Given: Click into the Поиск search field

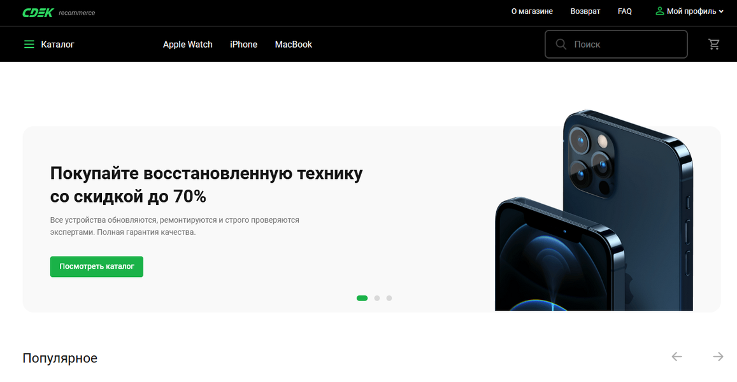Looking at the screenshot, I should pyautogui.click(x=616, y=44).
